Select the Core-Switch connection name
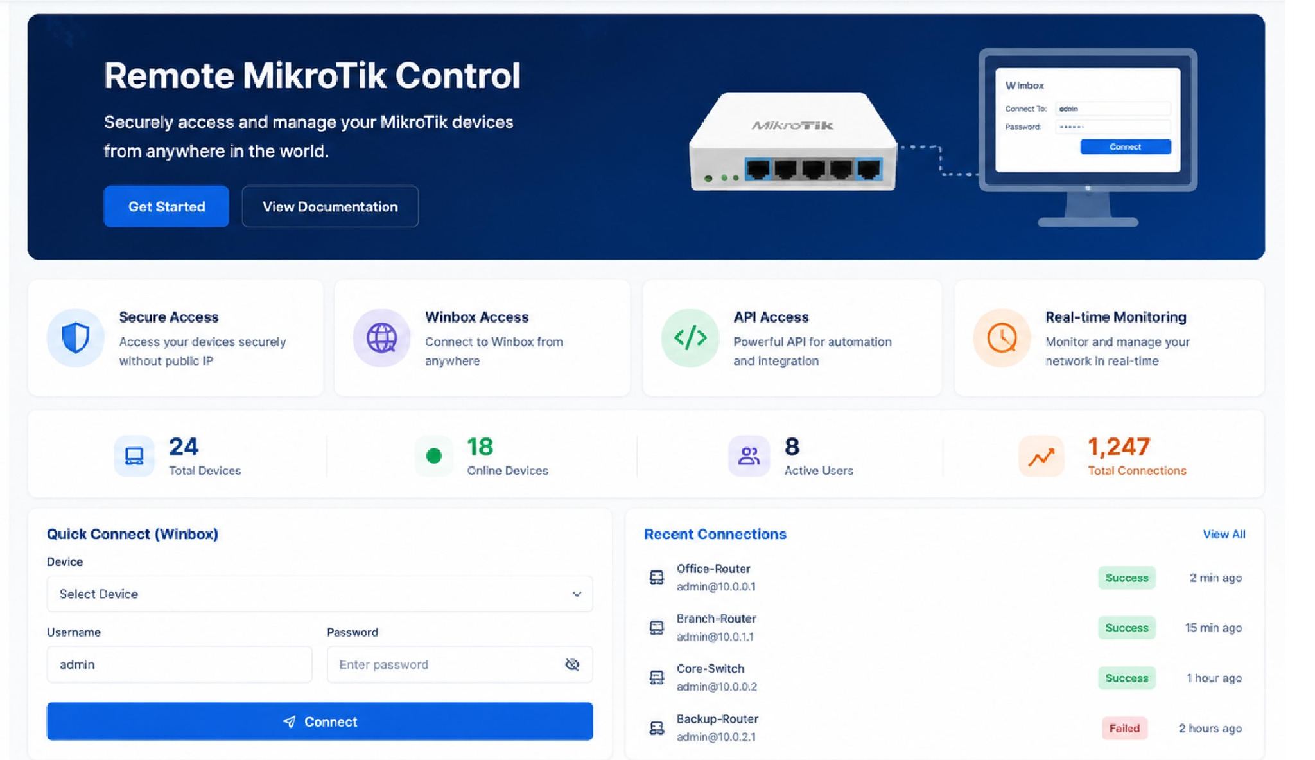The width and height of the screenshot is (1315, 760). tap(710, 669)
